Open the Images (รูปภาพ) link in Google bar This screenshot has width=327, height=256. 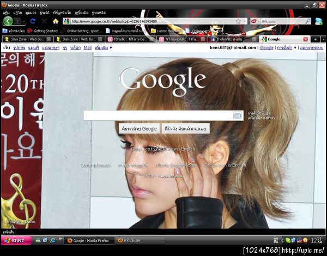(x=19, y=48)
